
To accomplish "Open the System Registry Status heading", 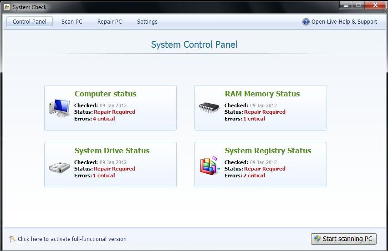I will (268, 151).
